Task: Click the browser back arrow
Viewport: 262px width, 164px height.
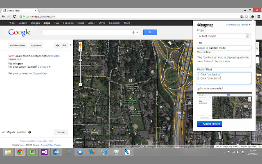Action: [3, 16]
